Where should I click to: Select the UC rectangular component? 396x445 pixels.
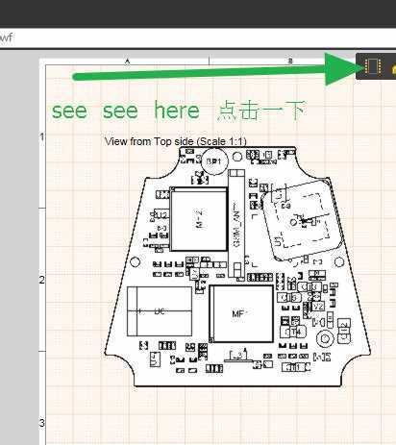coord(160,311)
